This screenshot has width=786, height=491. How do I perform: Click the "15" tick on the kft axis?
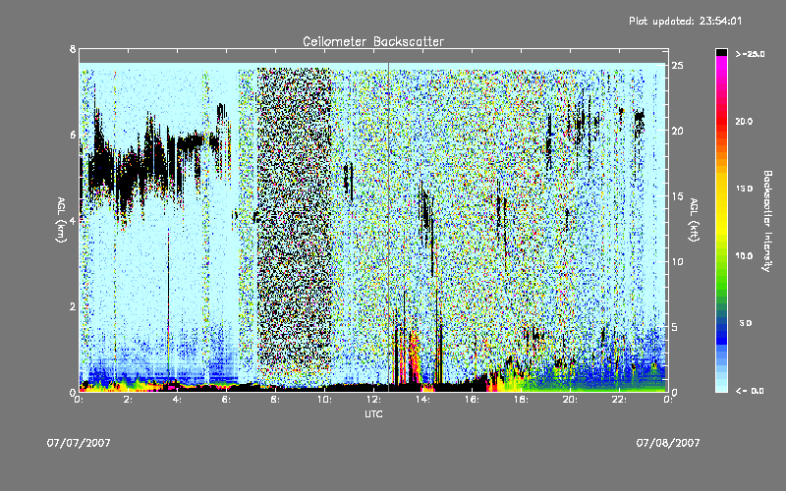(677, 196)
